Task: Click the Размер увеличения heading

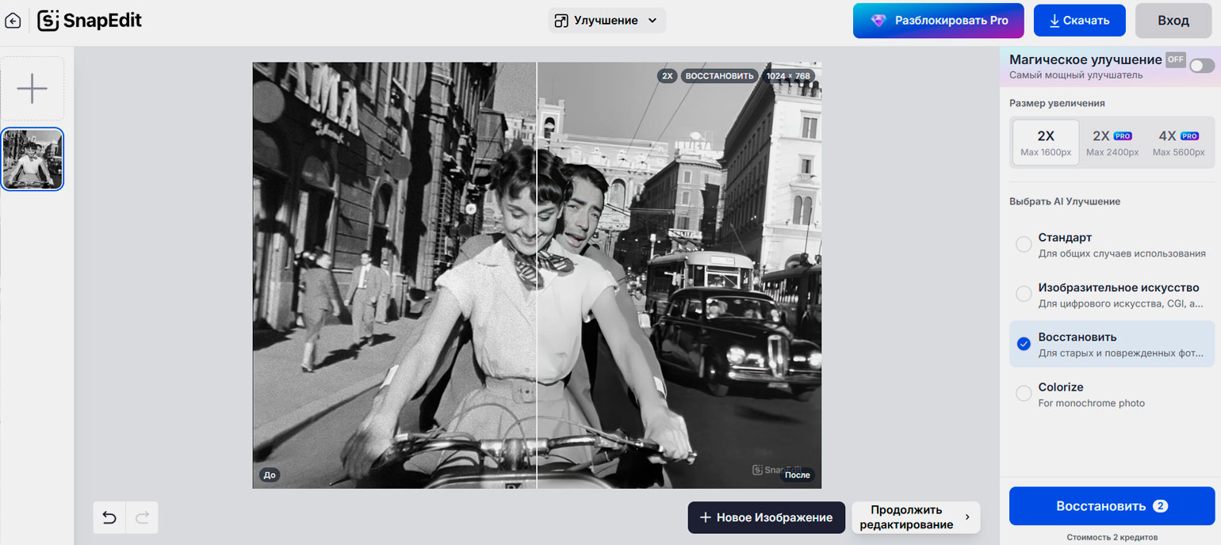Action: click(1057, 103)
